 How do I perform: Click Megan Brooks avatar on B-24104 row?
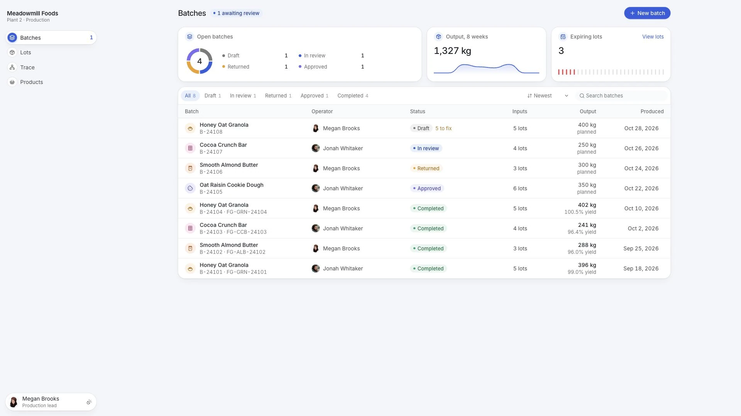pyautogui.click(x=316, y=208)
